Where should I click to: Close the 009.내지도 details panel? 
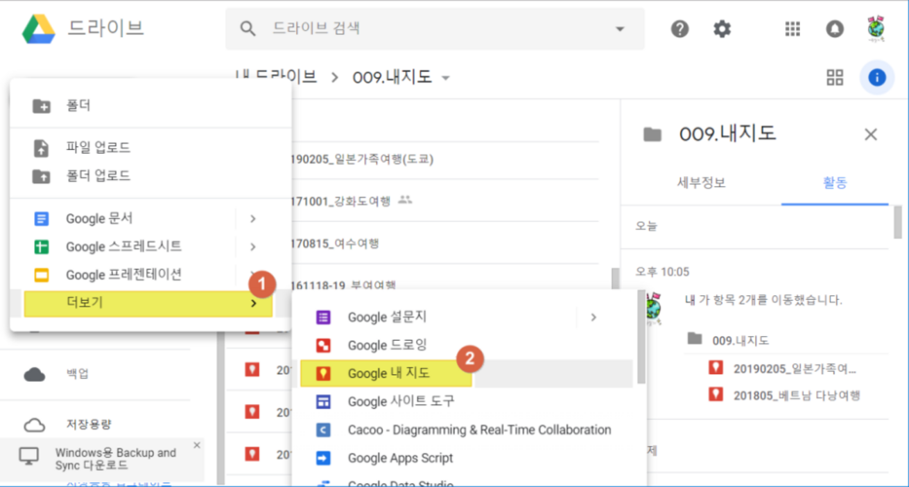(871, 134)
